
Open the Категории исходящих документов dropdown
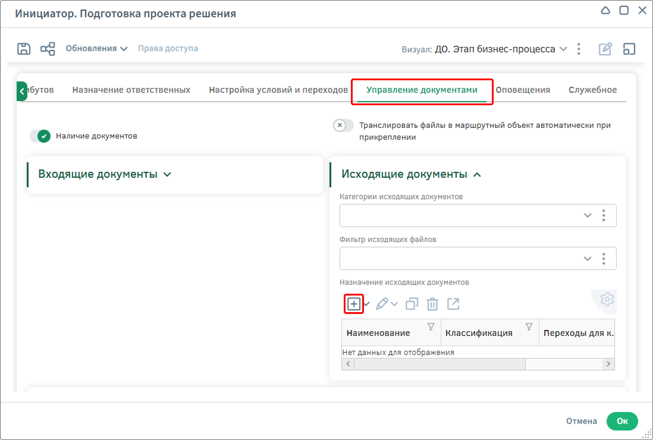click(587, 215)
